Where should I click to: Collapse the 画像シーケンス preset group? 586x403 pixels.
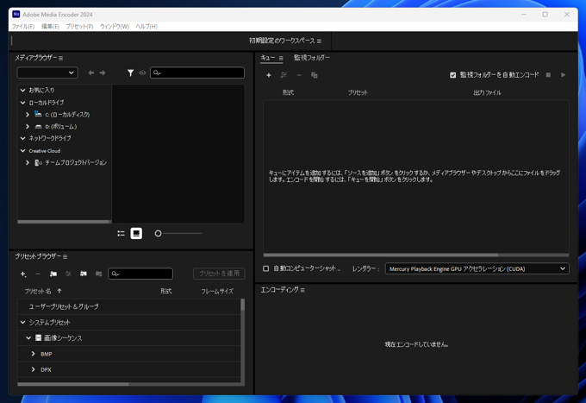point(28,338)
